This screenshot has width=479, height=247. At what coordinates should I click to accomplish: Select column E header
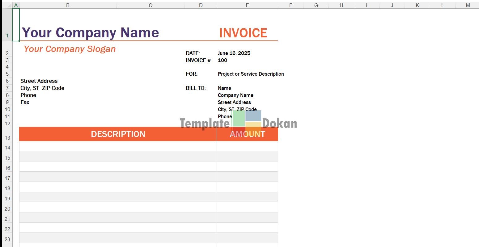[247, 5]
